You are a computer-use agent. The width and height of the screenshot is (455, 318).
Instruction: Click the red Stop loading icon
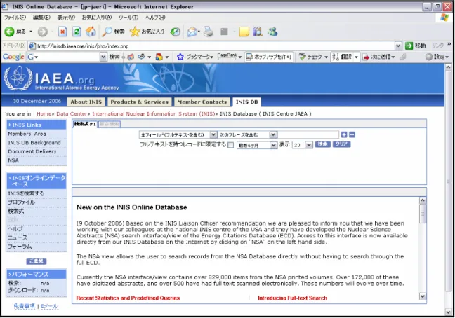pos(62,32)
